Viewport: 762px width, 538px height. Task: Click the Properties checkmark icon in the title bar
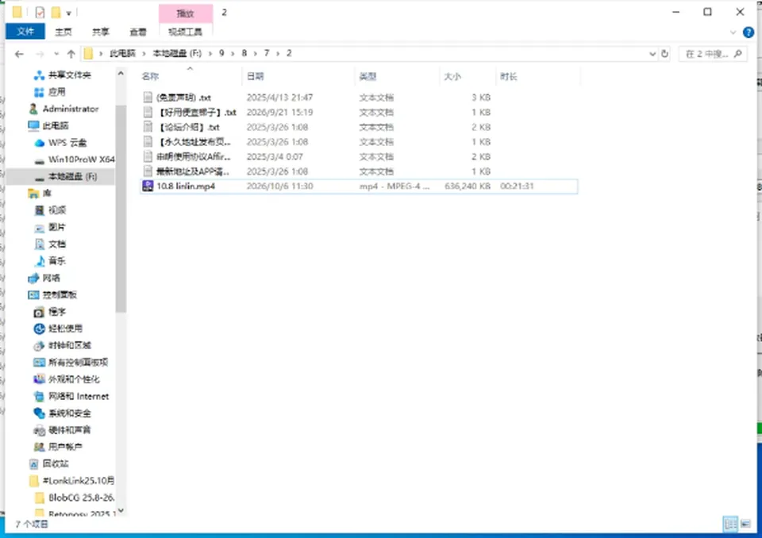pyautogui.click(x=40, y=12)
